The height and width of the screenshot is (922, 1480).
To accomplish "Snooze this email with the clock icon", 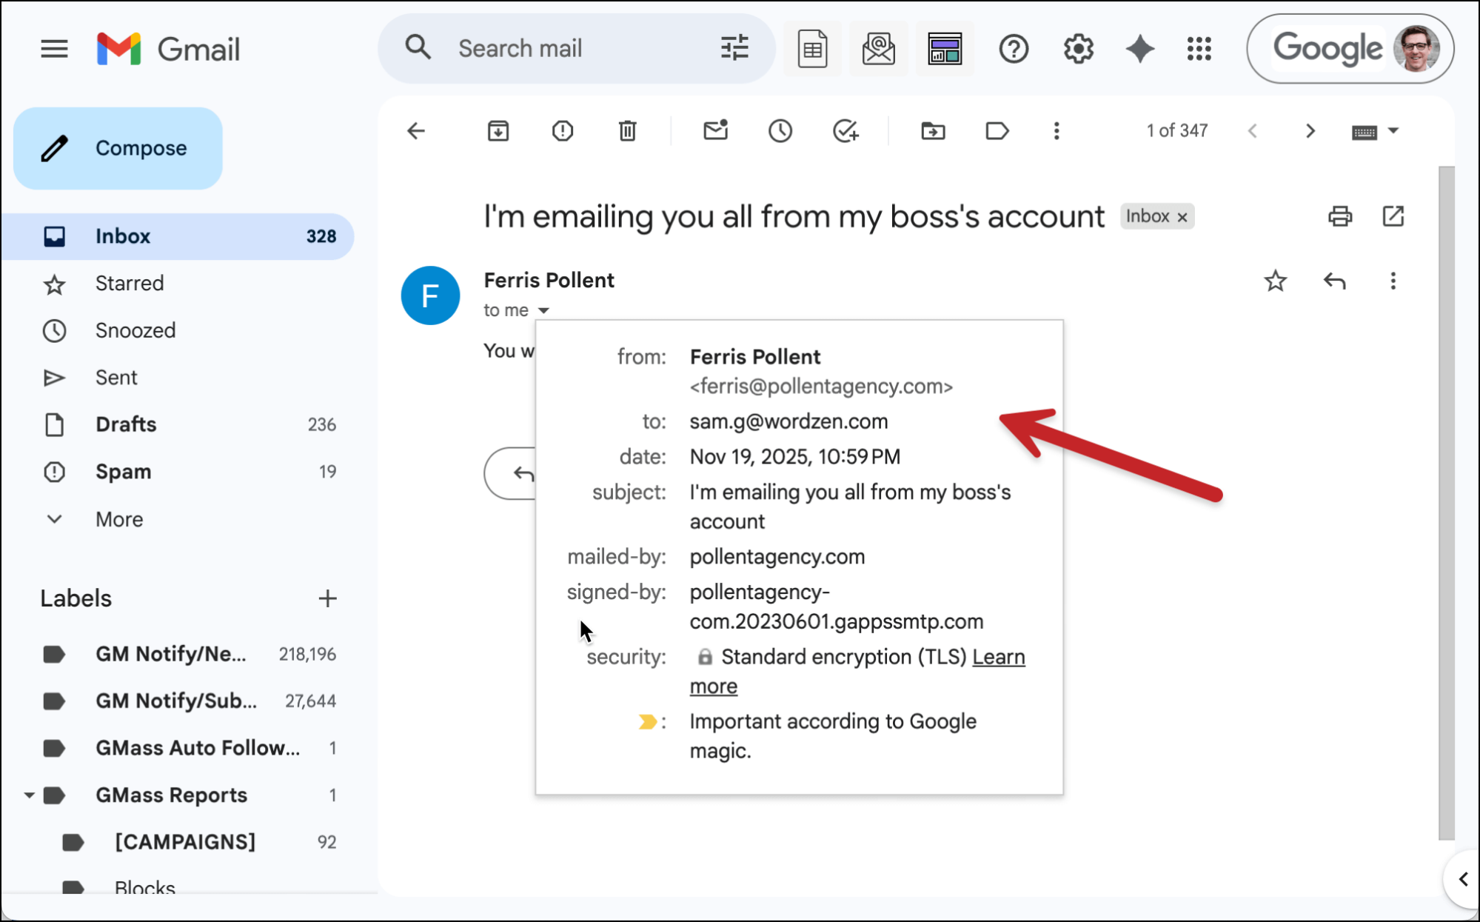I will click(780, 131).
